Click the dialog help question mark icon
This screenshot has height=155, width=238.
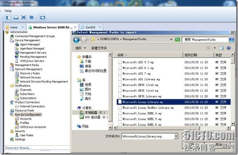pyautogui.click(x=229, y=48)
